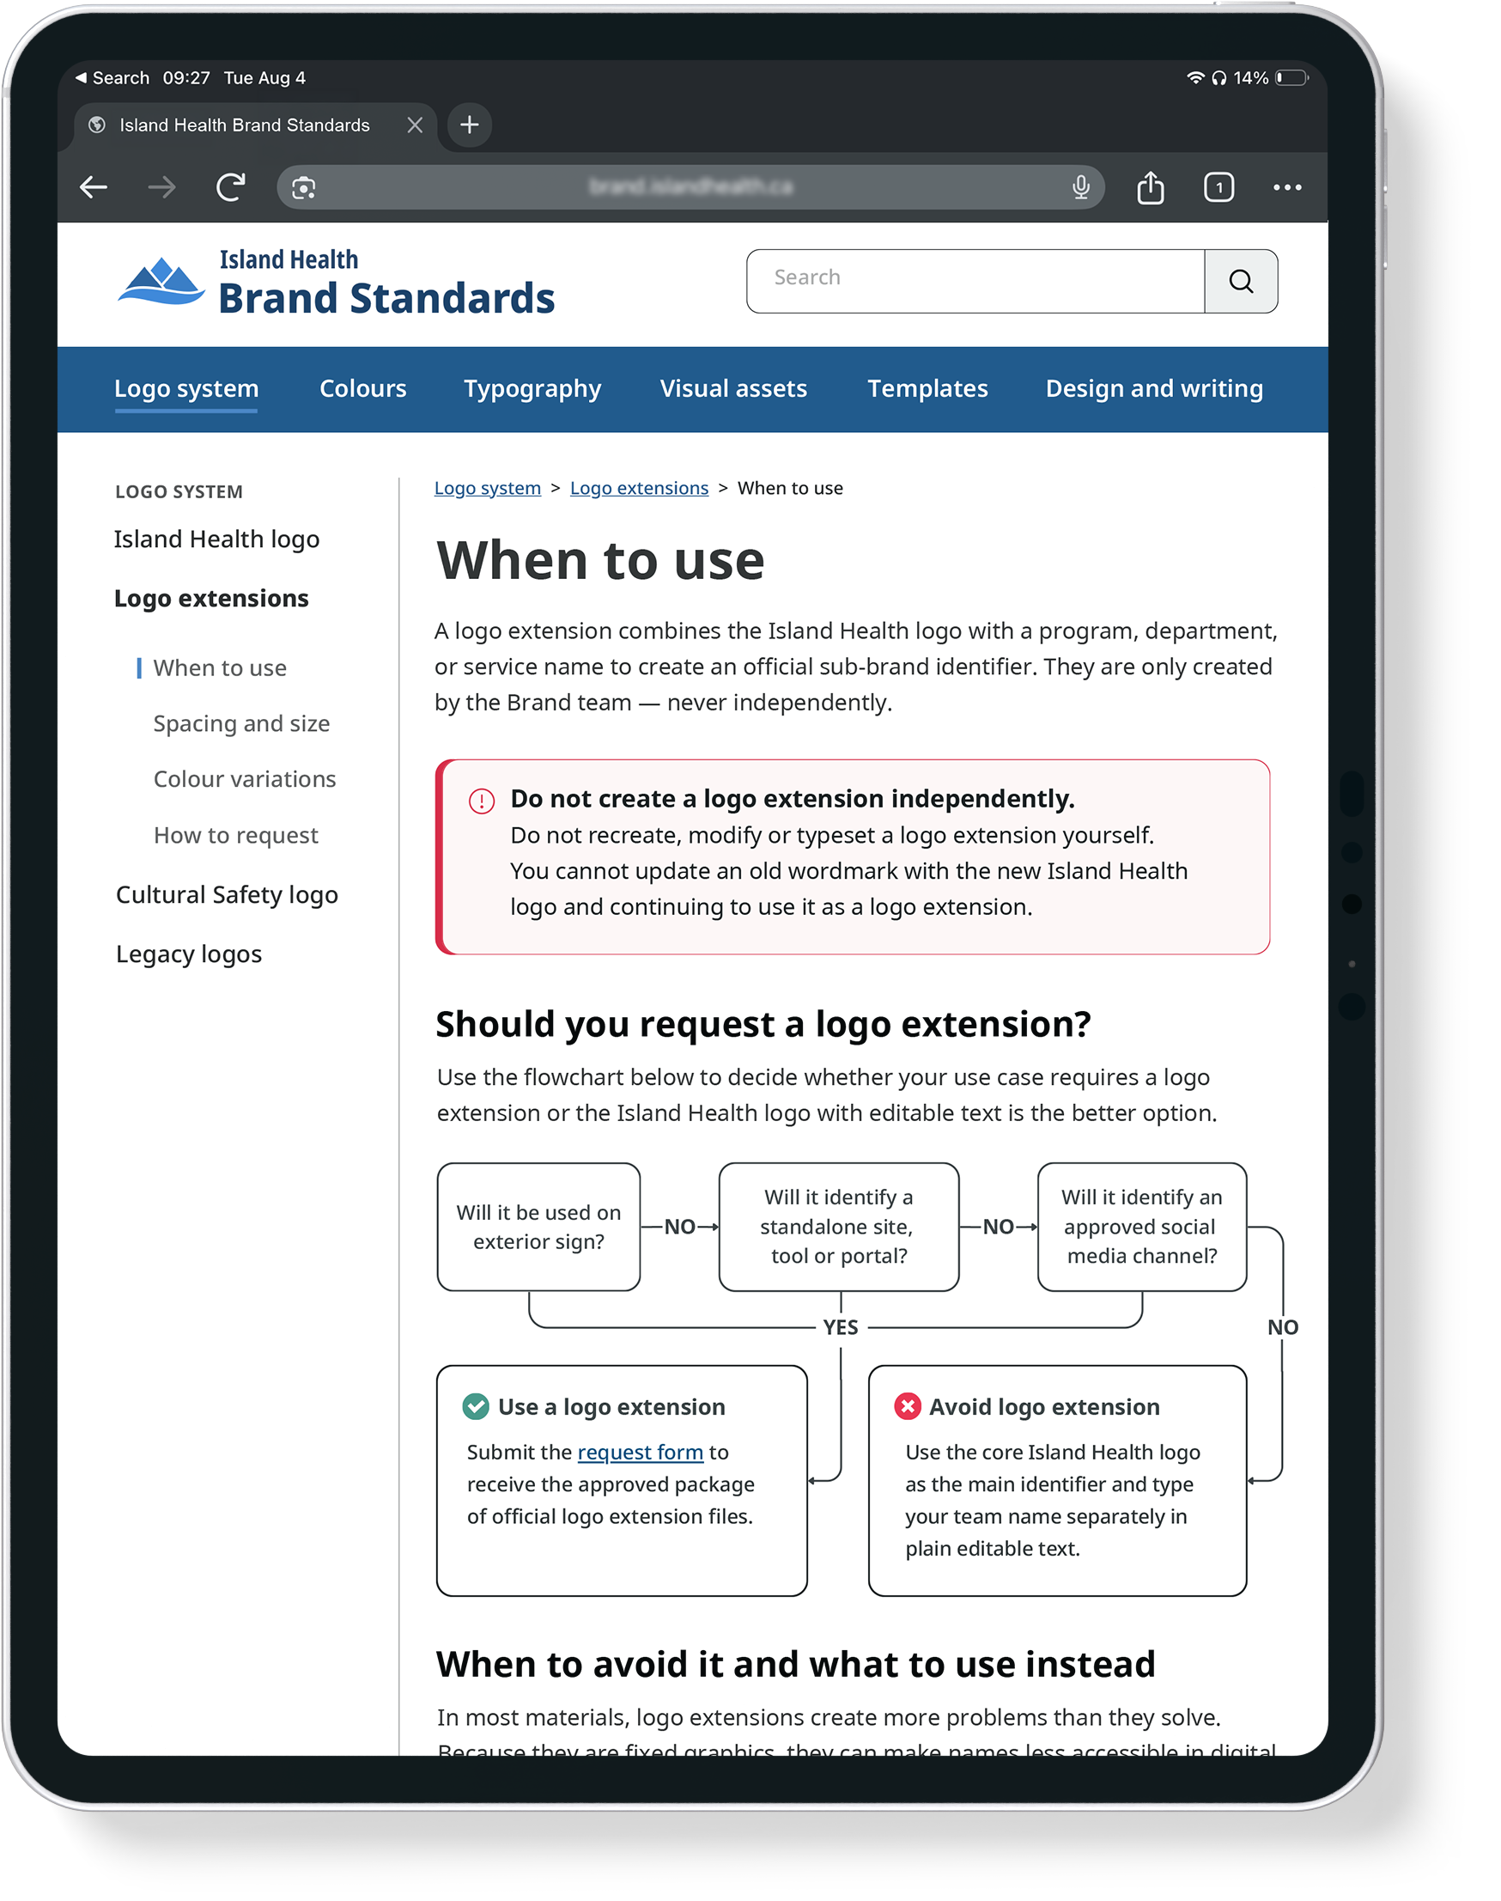
Task: Click the 'When to avoid it and what to use instead' heading
Action: [796, 1665]
